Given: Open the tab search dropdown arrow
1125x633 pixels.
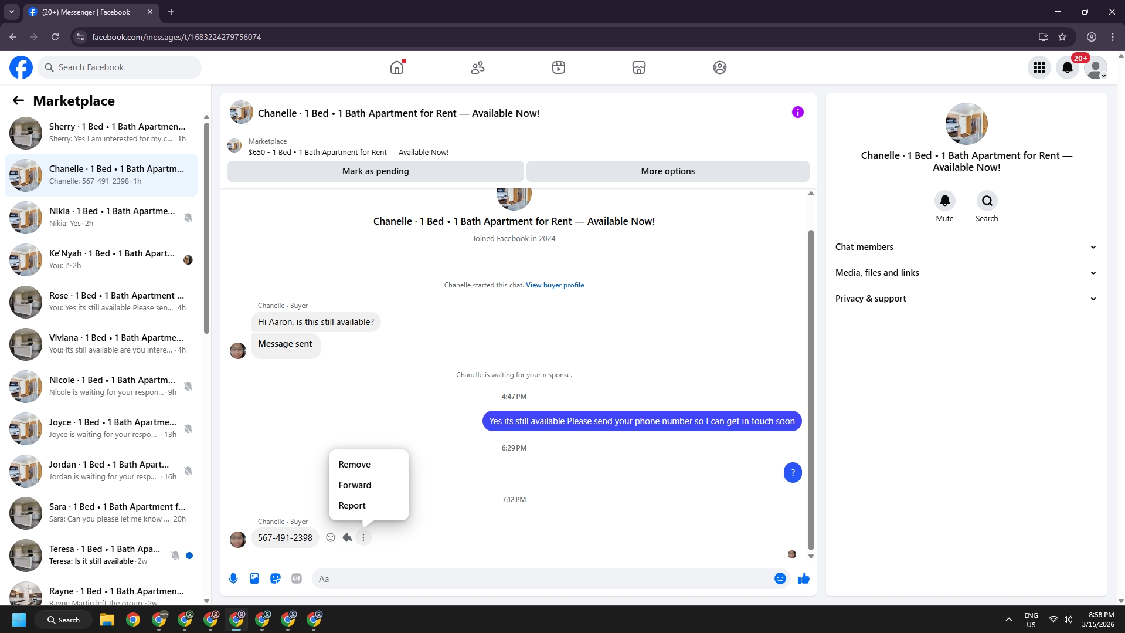Looking at the screenshot, I should click(x=12, y=12).
